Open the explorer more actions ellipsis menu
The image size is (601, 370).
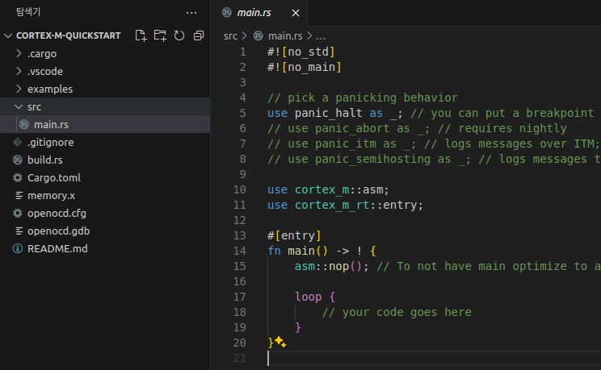(191, 12)
